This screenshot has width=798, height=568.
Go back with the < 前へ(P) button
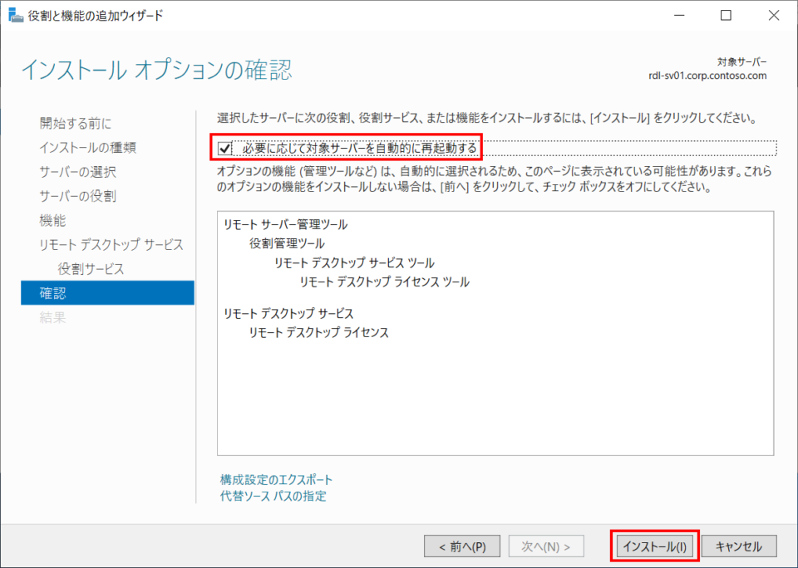[462, 546]
